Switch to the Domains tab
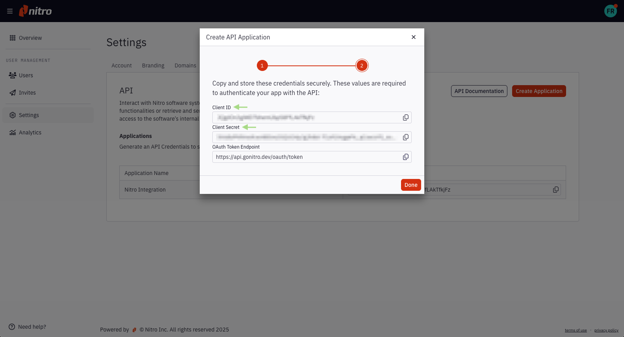Viewport: 624px width, 337px height. coord(186,65)
